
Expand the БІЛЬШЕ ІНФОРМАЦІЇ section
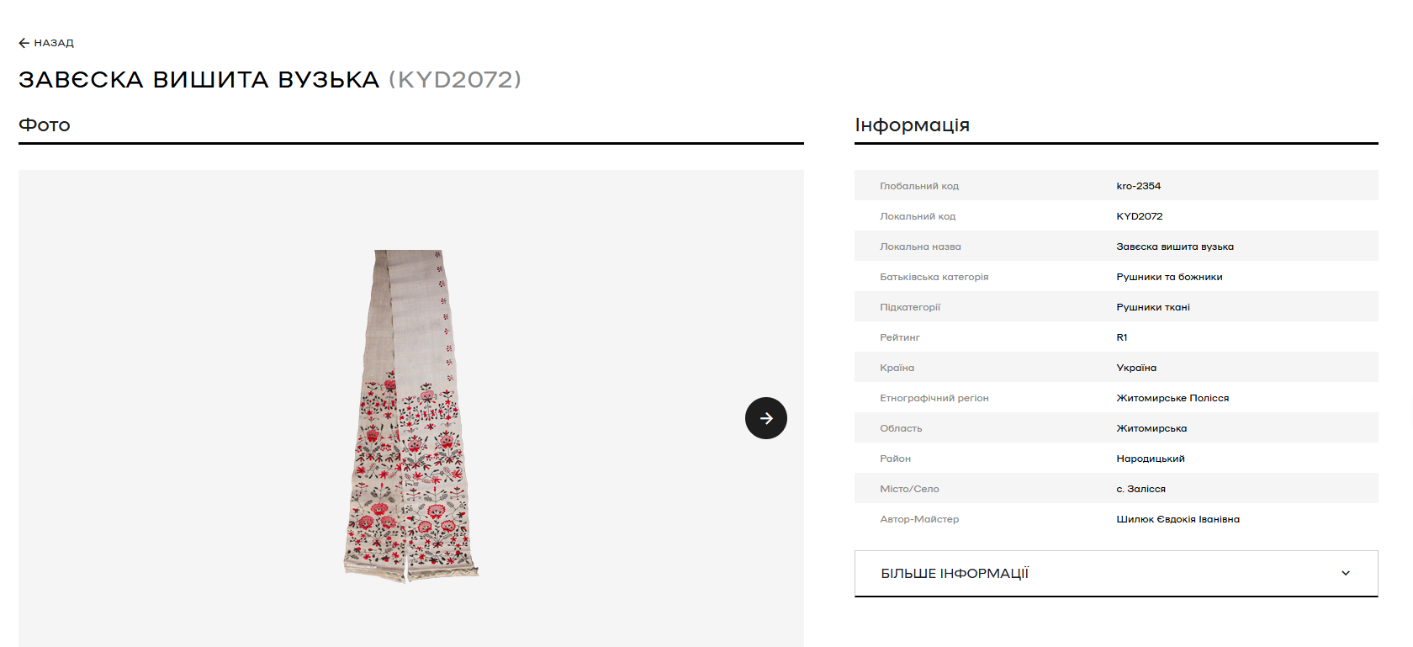tap(1116, 574)
